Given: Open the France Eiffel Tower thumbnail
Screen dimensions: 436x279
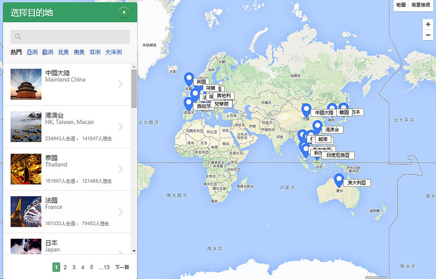Looking at the screenshot, I should (26, 212).
